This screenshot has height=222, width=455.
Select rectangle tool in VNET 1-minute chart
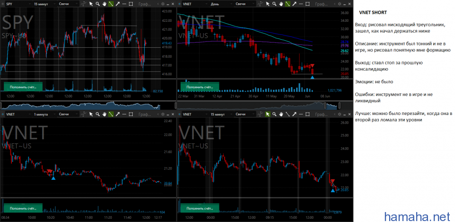(x=131, y=114)
